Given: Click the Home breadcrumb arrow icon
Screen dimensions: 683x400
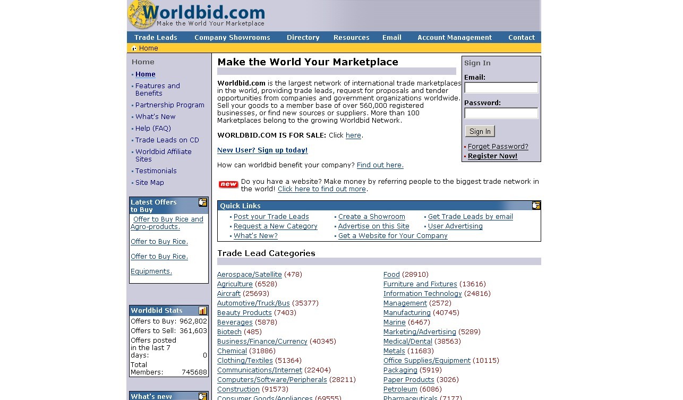Looking at the screenshot, I should pyautogui.click(x=134, y=48).
